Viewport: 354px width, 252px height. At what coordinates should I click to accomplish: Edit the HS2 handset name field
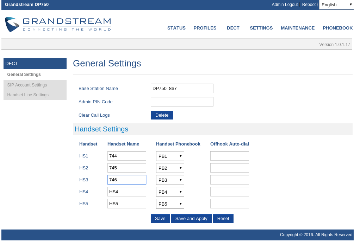(127, 168)
